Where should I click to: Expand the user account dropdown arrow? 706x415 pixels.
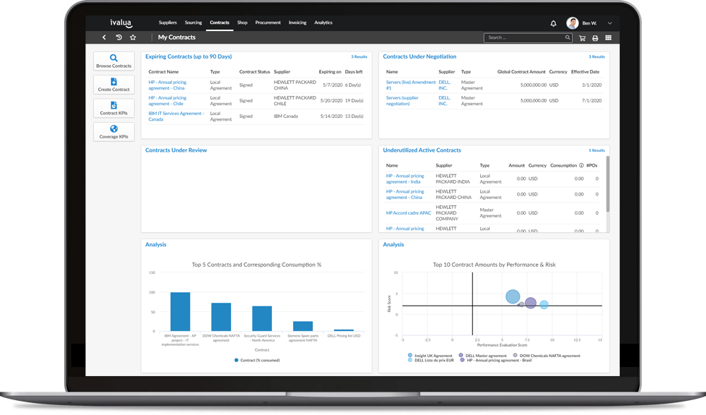click(x=610, y=23)
